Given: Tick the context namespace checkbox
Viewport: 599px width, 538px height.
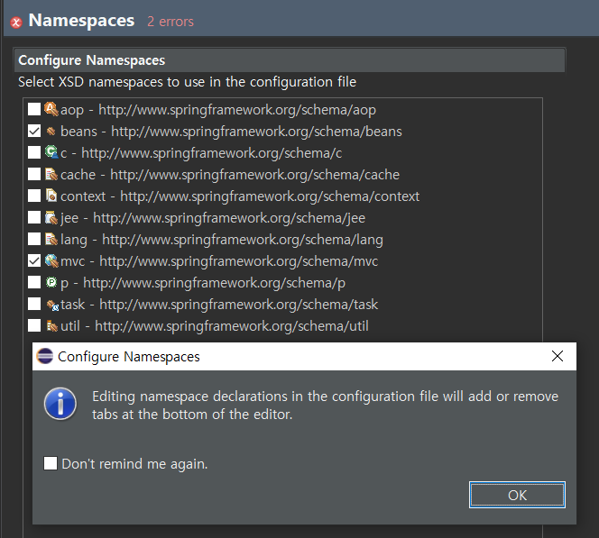Looking at the screenshot, I should 34,196.
